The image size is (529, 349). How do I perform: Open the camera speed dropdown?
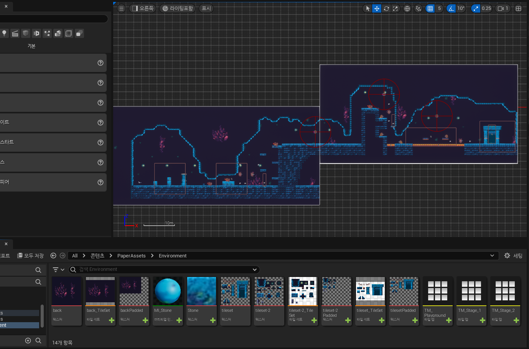pyautogui.click(x=503, y=8)
